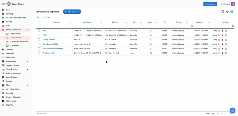Open calendar picker in Created filter
Image resolution: width=238 pixels, height=116 pixels.
[192, 26]
